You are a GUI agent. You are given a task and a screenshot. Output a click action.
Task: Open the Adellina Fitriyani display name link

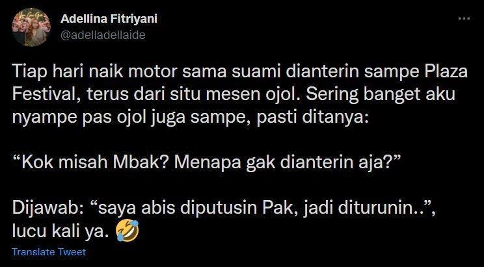(109, 19)
